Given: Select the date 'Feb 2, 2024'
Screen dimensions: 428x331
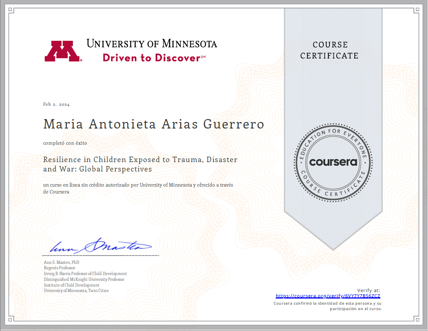Looking at the screenshot, I should 56,105.
